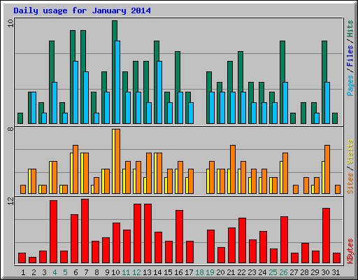Select day label '23' on the x-axis

point(252,272)
